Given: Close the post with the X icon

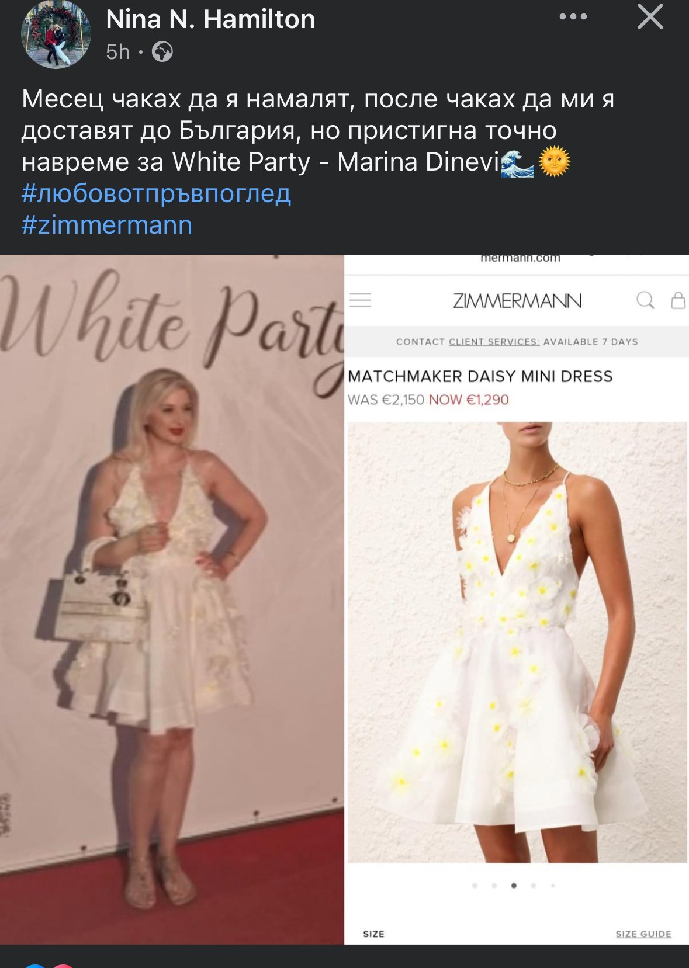Looking at the screenshot, I should [x=650, y=17].
